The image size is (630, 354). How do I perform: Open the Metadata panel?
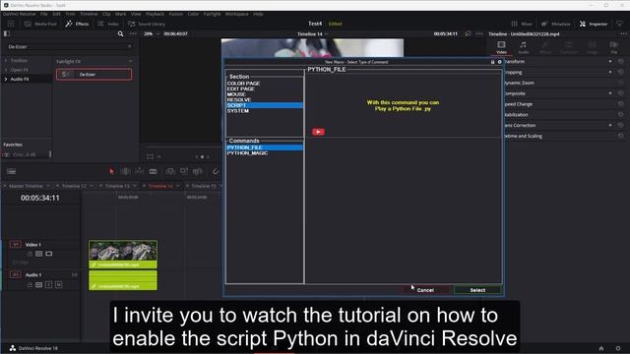tap(555, 24)
